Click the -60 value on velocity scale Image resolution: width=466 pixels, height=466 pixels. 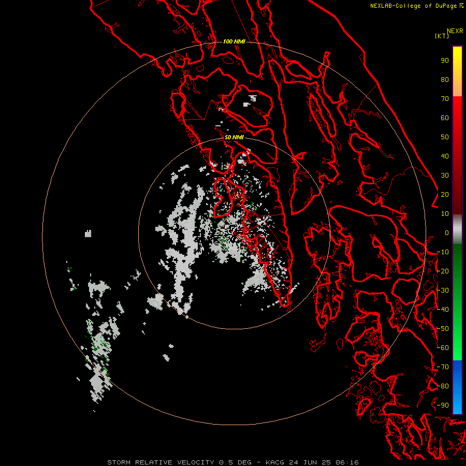pos(443,348)
